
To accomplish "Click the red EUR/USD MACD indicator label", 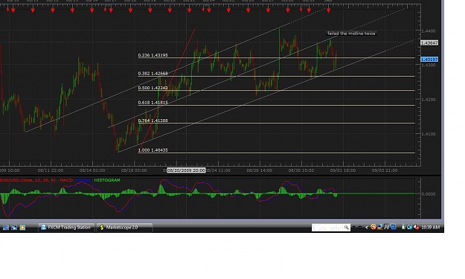I will click(36, 180).
